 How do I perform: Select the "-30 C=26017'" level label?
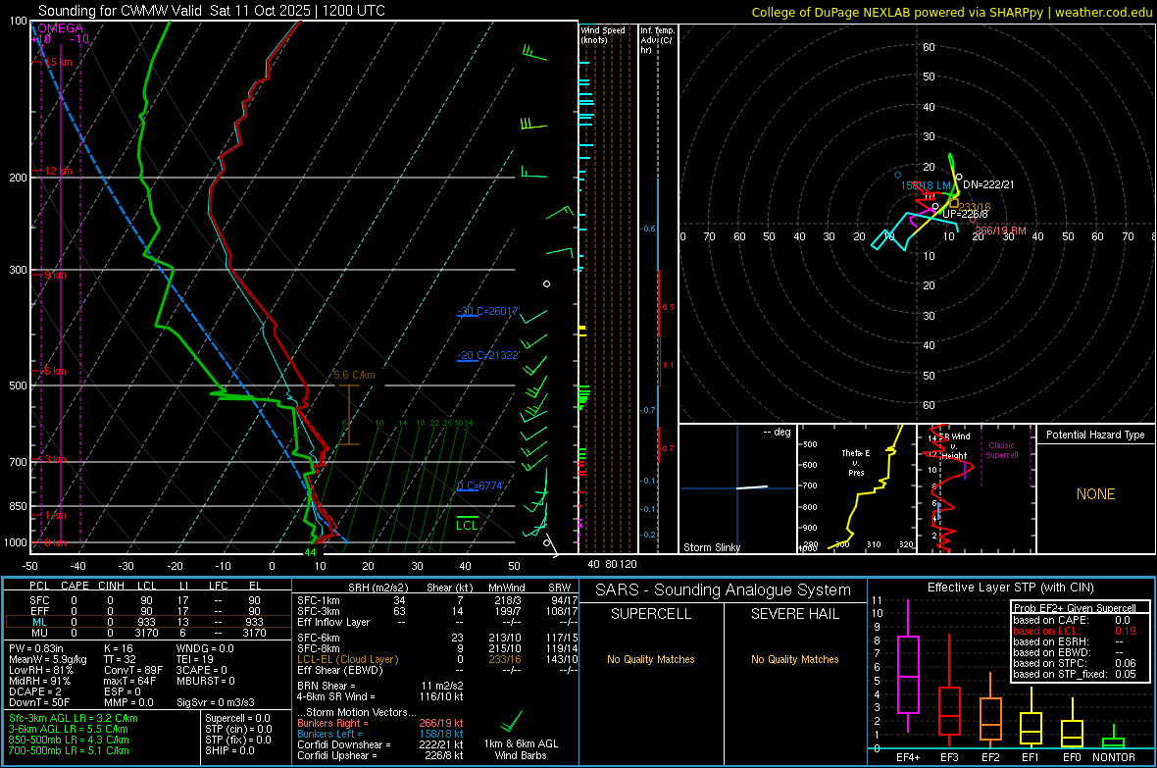pyautogui.click(x=488, y=311)
